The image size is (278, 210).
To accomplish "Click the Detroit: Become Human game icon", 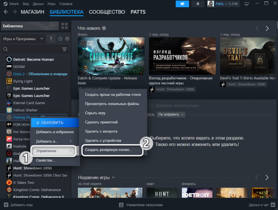I will (9, 59).
